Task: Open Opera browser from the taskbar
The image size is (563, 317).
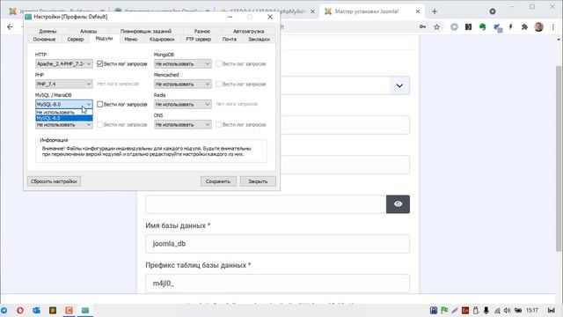Action: coord(20,310)
